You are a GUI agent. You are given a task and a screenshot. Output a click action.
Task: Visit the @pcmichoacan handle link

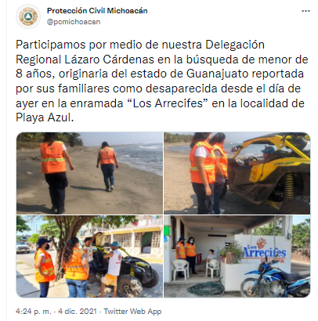(74, 22)
